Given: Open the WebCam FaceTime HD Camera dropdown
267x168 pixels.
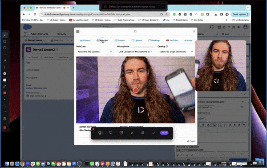Looking at the screenshot, I should [x=95, y=52].
